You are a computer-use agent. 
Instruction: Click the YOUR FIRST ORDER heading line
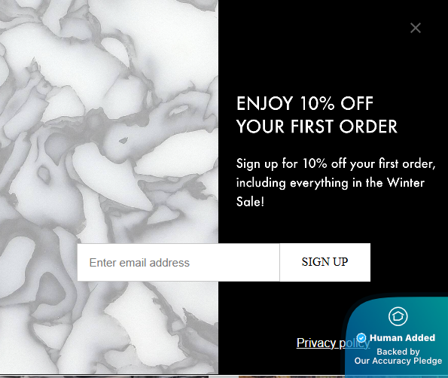317,127
